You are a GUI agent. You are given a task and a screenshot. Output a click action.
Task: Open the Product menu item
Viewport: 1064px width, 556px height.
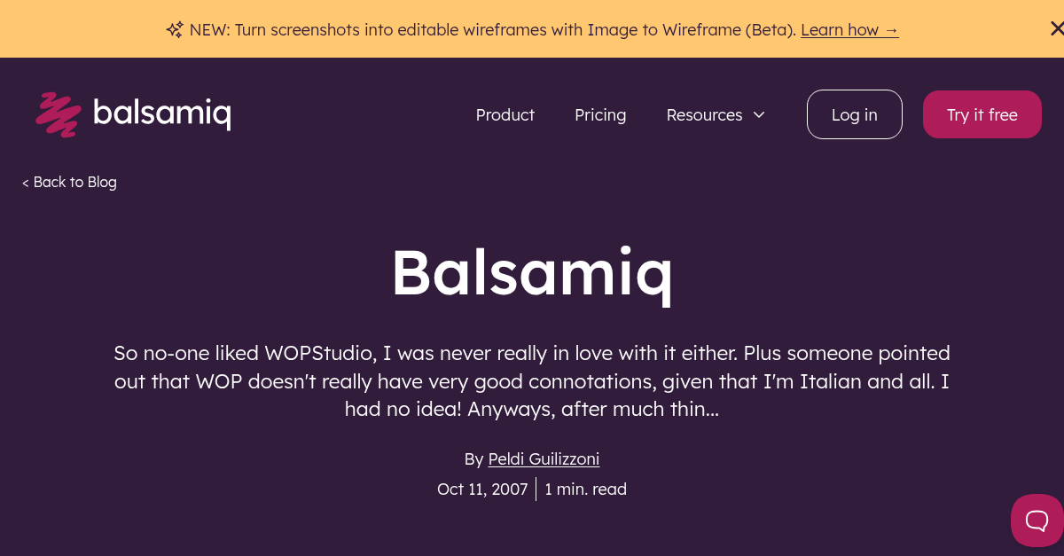[x=505, y=114]
